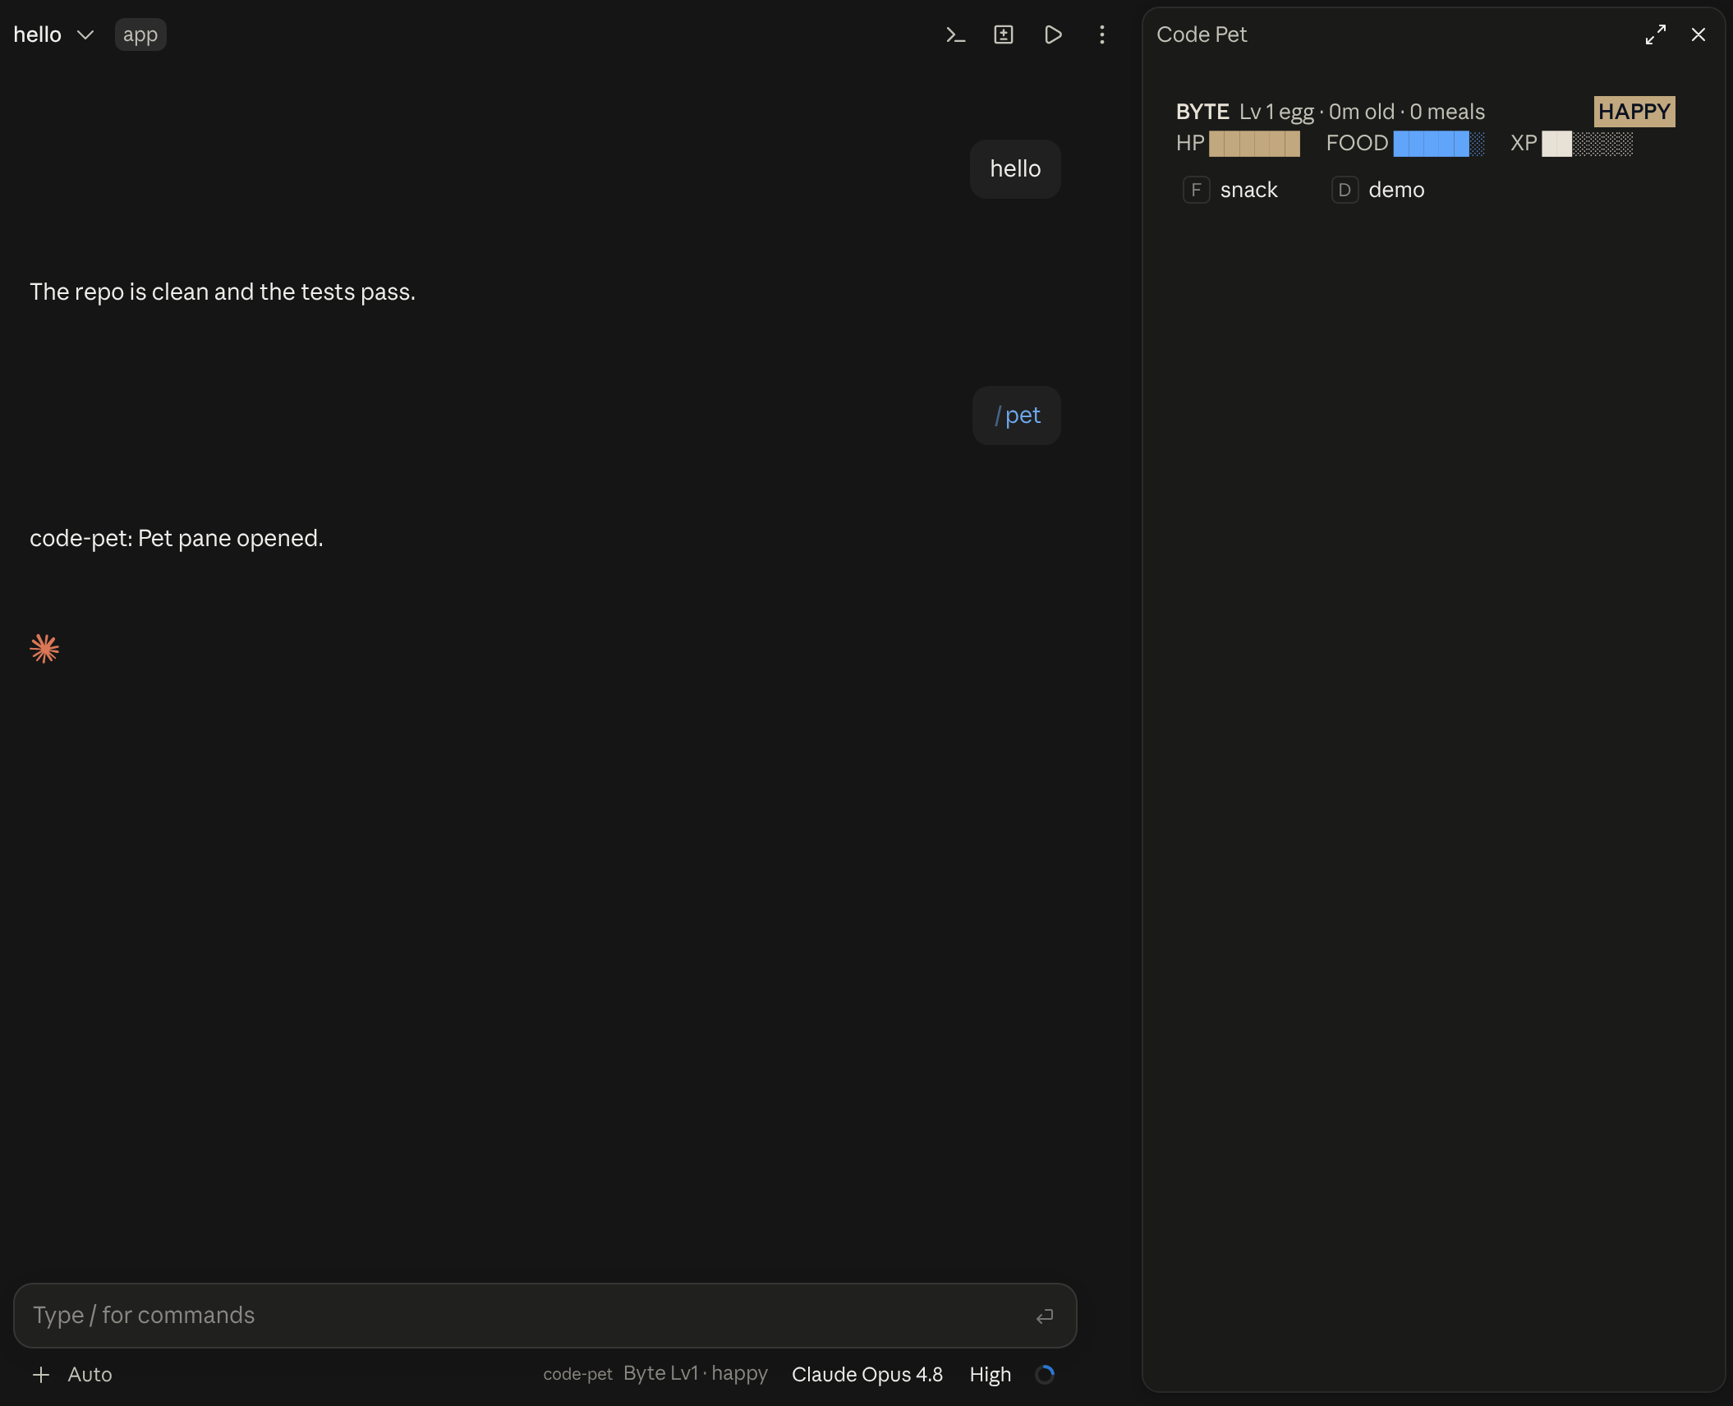The image size is (1733, 1406).
Task: Expand the Code Pet pane fullscreen
Action: click(1656, 34)
